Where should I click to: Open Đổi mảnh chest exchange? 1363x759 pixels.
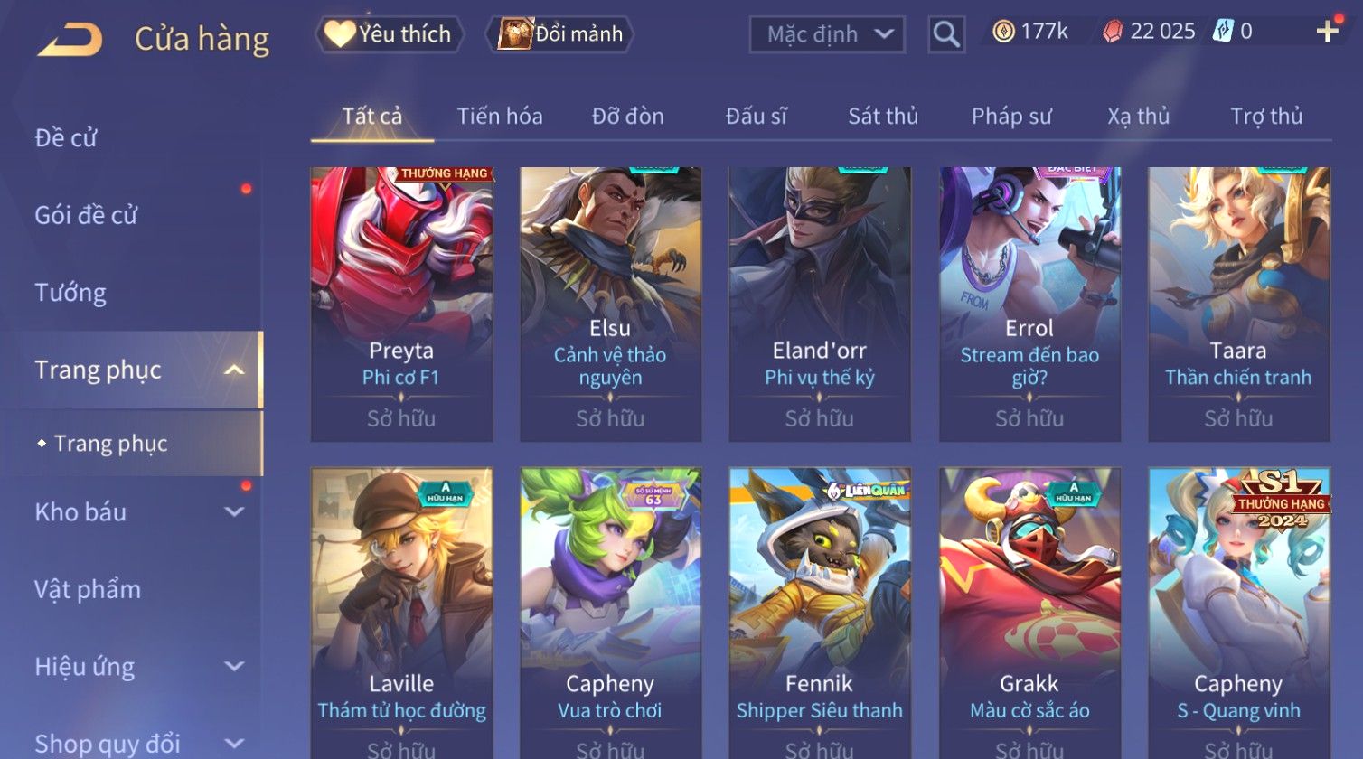pyautogui.click(x=560, y=34)
